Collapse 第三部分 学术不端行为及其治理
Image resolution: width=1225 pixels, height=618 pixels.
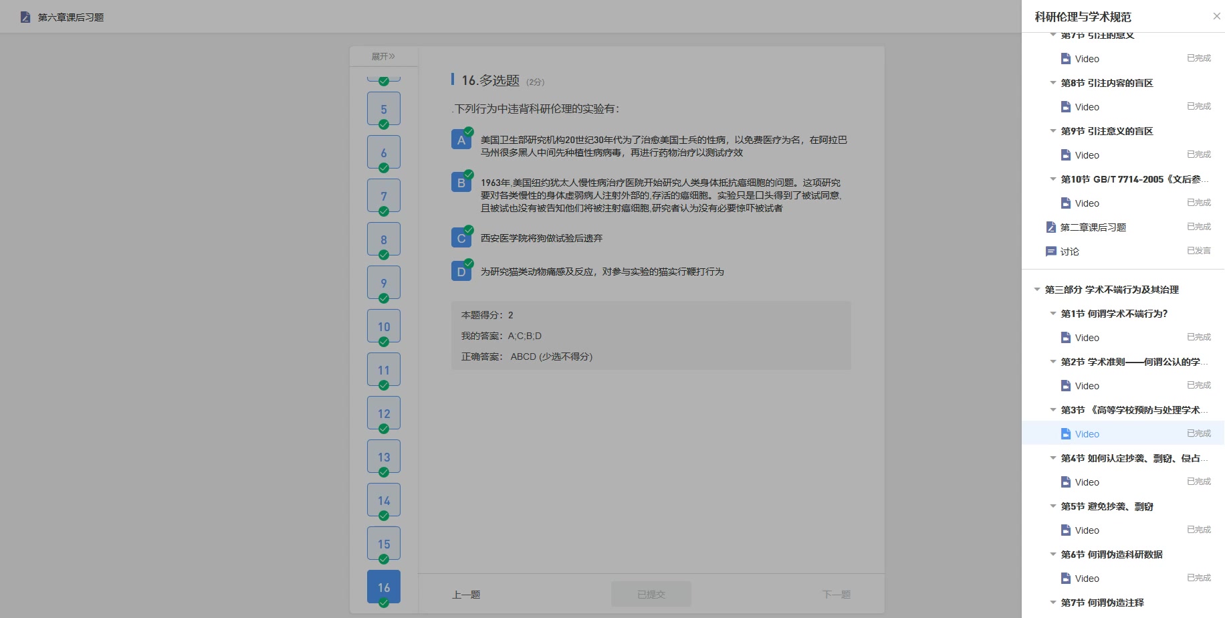click(1037, 290)
